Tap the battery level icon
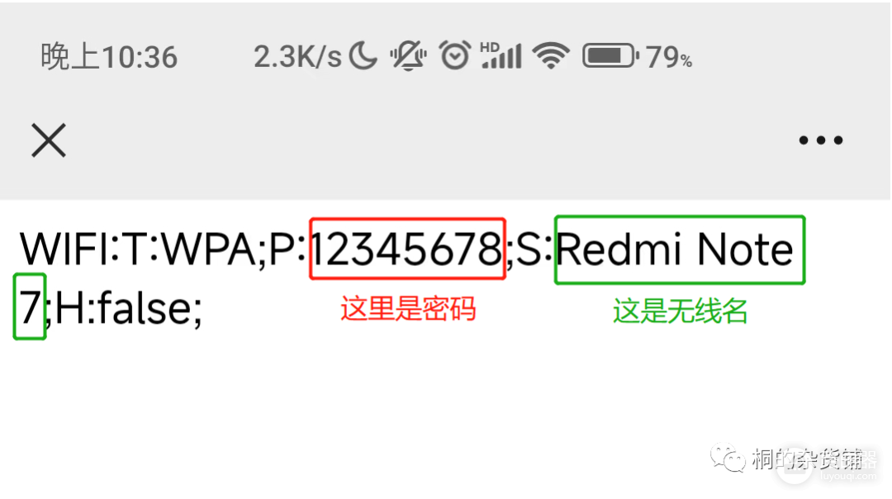 (610, 55)
